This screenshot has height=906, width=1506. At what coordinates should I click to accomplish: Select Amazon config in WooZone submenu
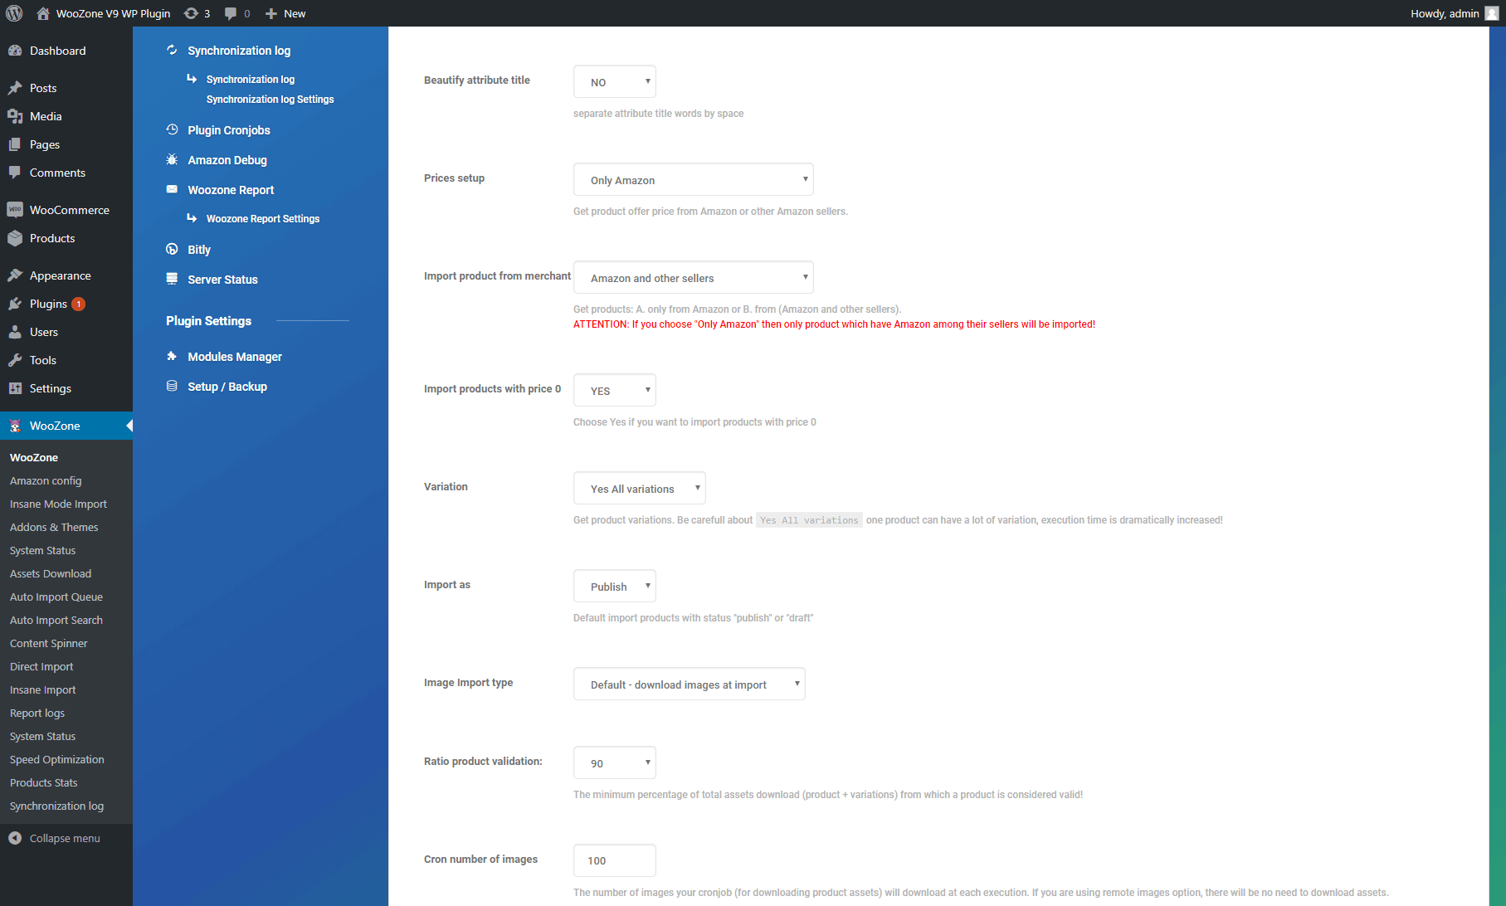[46, 480]
